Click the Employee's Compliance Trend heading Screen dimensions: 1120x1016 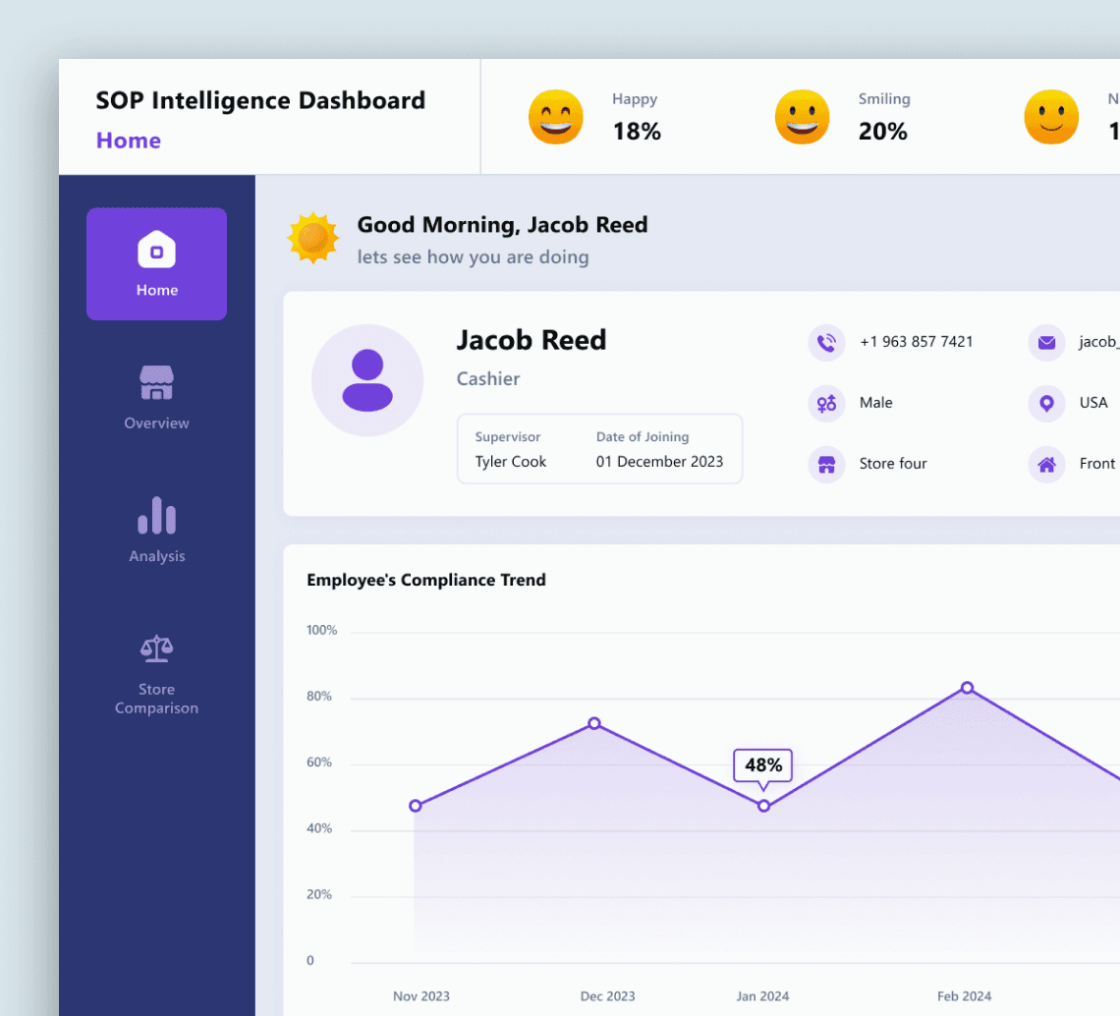426,580
